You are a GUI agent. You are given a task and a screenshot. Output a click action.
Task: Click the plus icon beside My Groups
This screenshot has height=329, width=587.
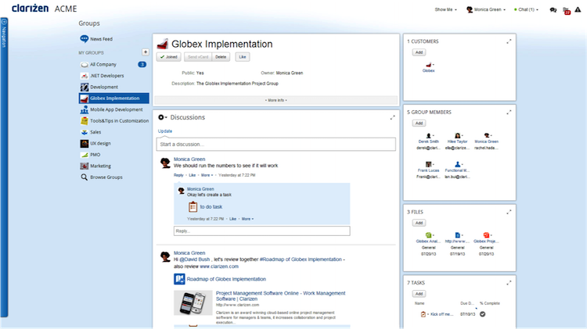(x=145, y=52)
